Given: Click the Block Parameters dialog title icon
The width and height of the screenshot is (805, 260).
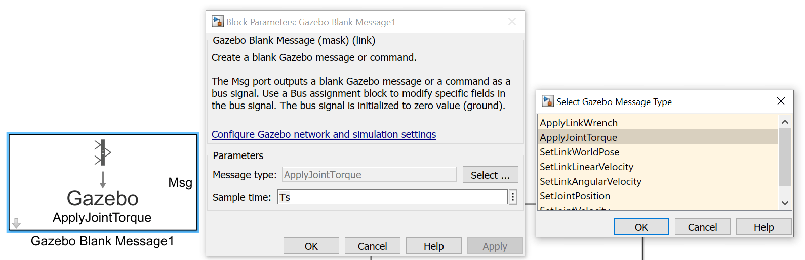Looking at the screenshot, I should [218, 22].
